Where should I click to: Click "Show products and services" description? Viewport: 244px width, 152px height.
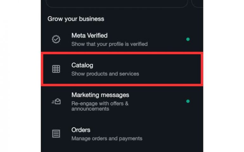click(105, 74)
